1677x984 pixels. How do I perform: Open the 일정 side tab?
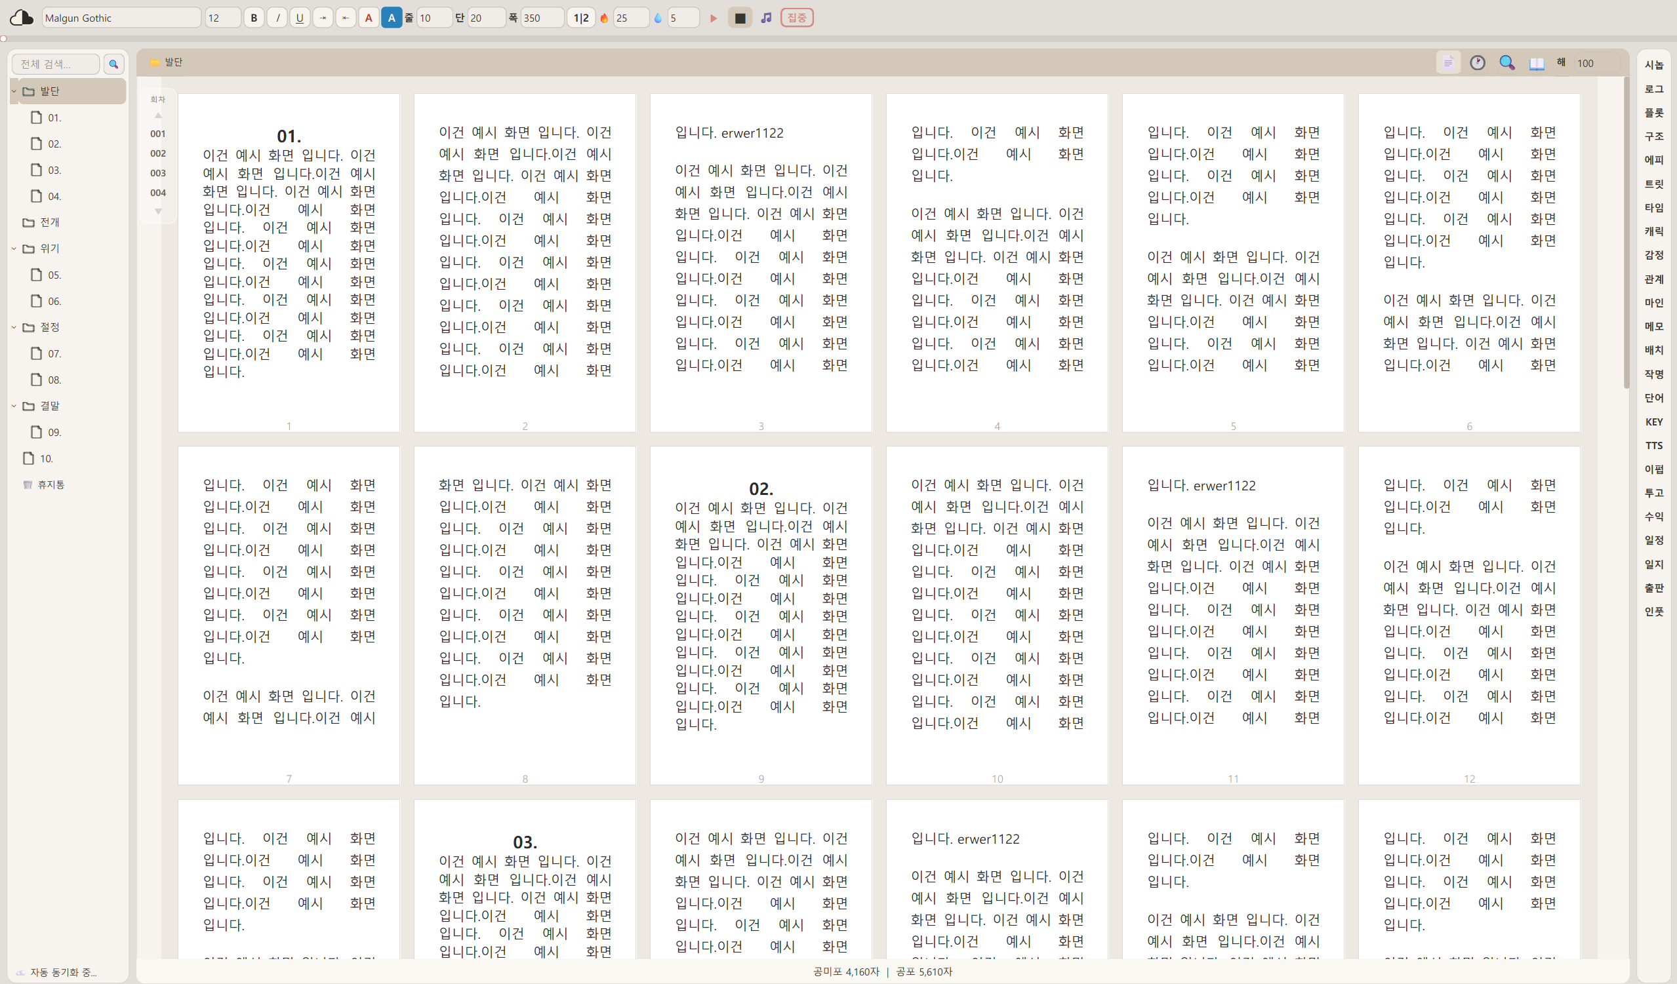pos(1653,540)
